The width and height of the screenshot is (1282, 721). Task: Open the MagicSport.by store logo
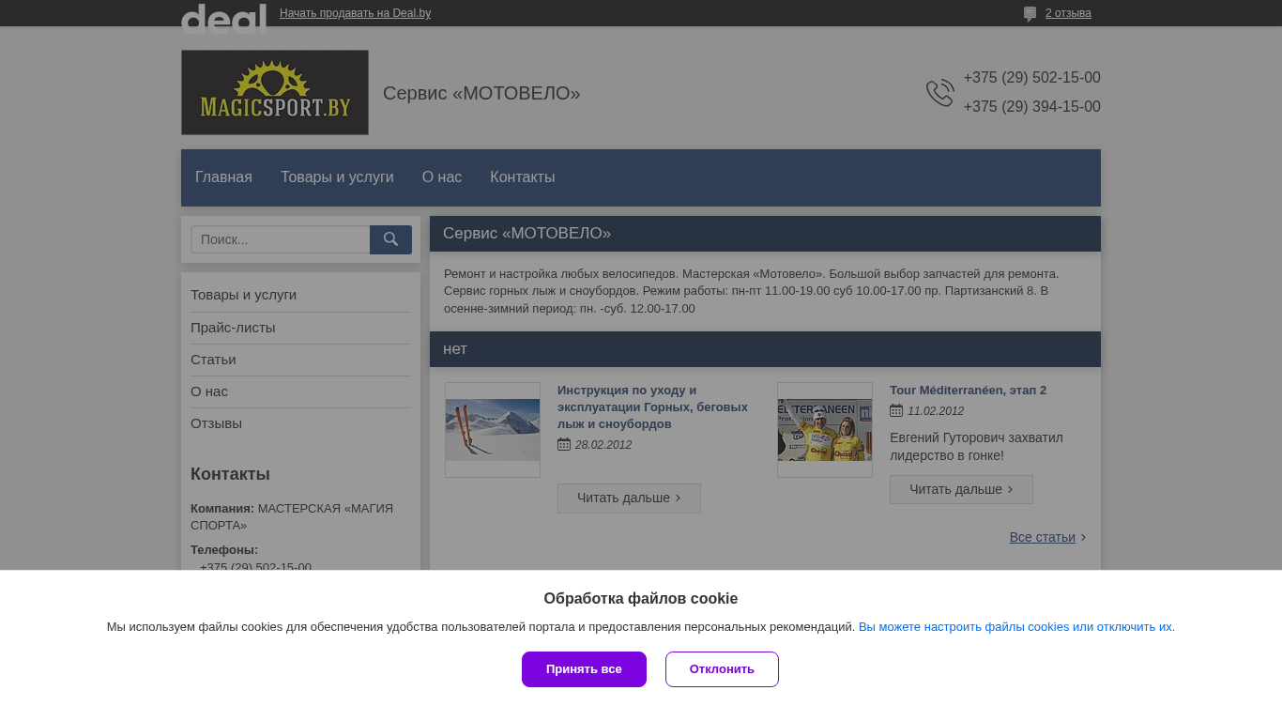pos(275,92)
